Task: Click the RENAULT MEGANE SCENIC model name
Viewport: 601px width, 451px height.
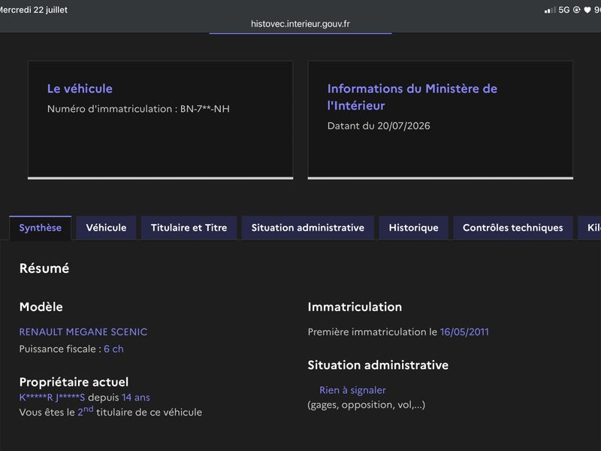Action: (83, 331)
